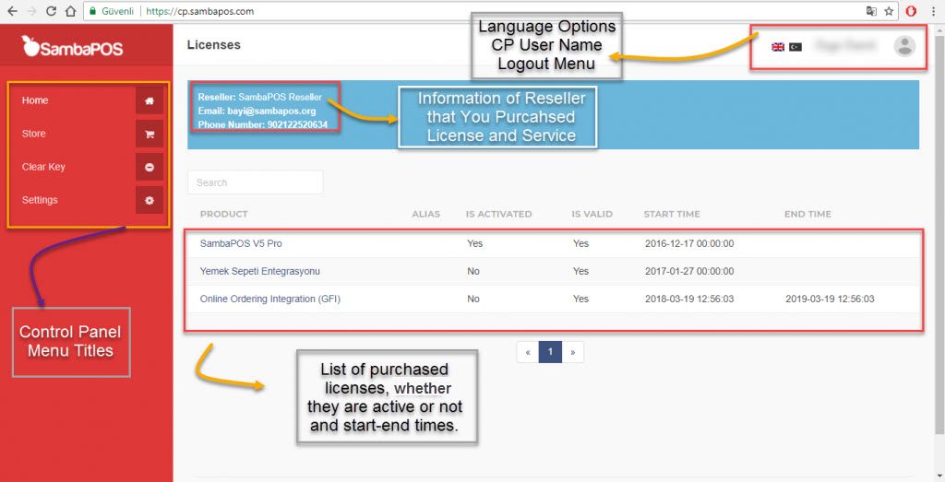This screenshot has width=945, height=482.
Task: Click the browser forward arrow
Action: click(x=32, y=11)
